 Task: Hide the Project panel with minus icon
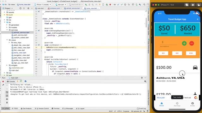tap(32, 8)
